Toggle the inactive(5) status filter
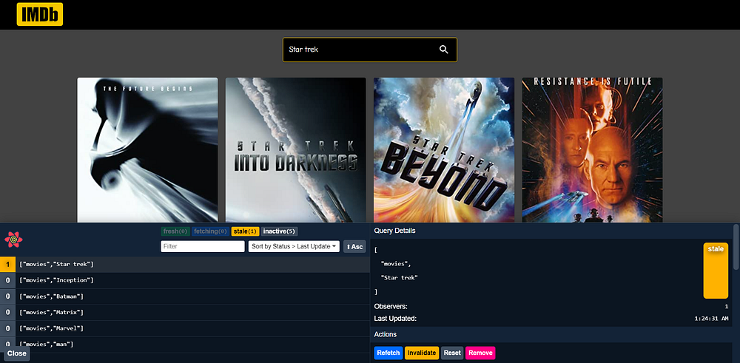Image resolution: width=740 pixels, height=363 pixels. [280, 231]
